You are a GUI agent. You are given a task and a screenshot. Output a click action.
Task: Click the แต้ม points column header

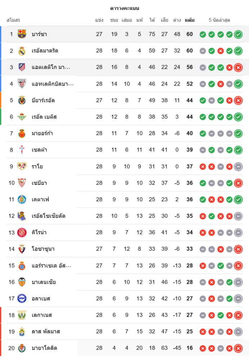pos(190,20)
